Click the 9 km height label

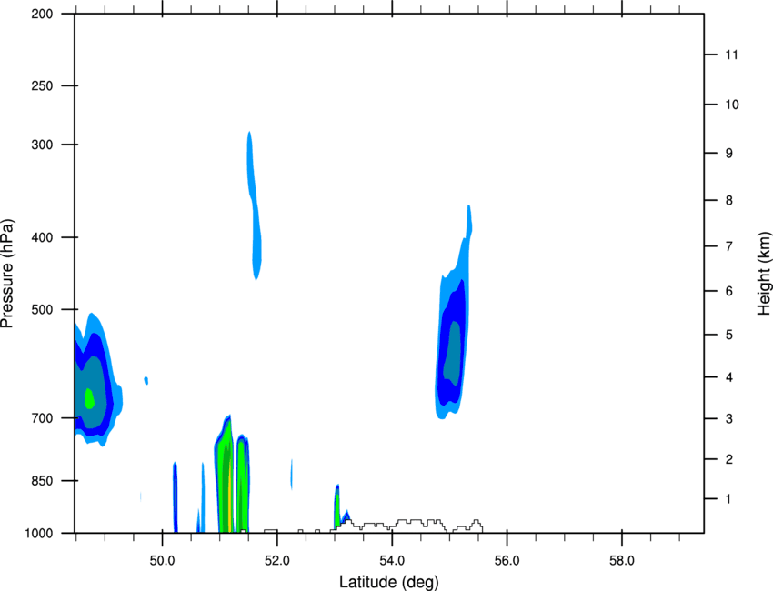coord(729,154)
